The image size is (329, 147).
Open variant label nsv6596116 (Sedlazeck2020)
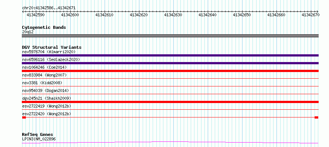[51, 59]
